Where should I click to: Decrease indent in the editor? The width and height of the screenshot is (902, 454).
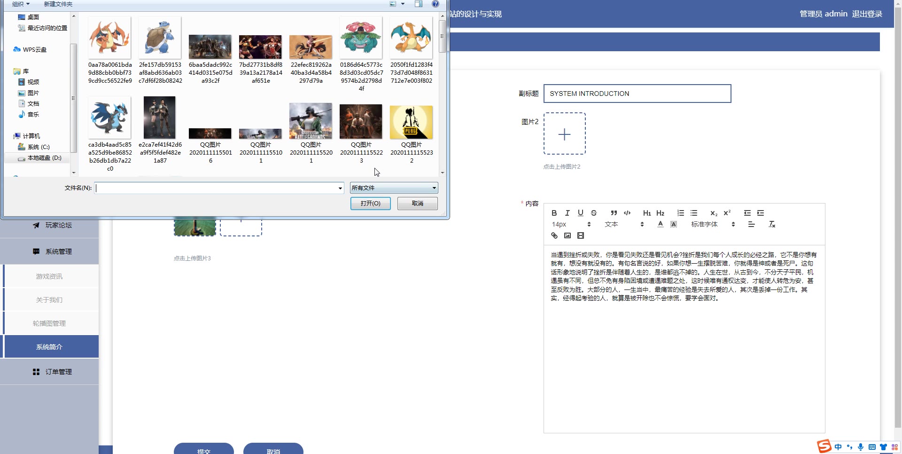coord(747,213)
